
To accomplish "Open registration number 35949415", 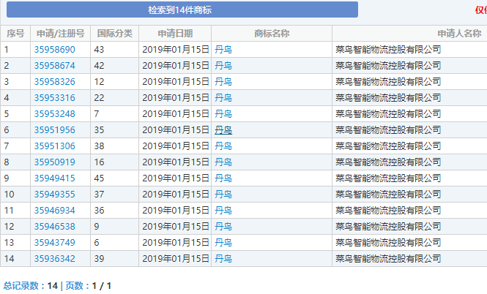I will tap(54, 178).
